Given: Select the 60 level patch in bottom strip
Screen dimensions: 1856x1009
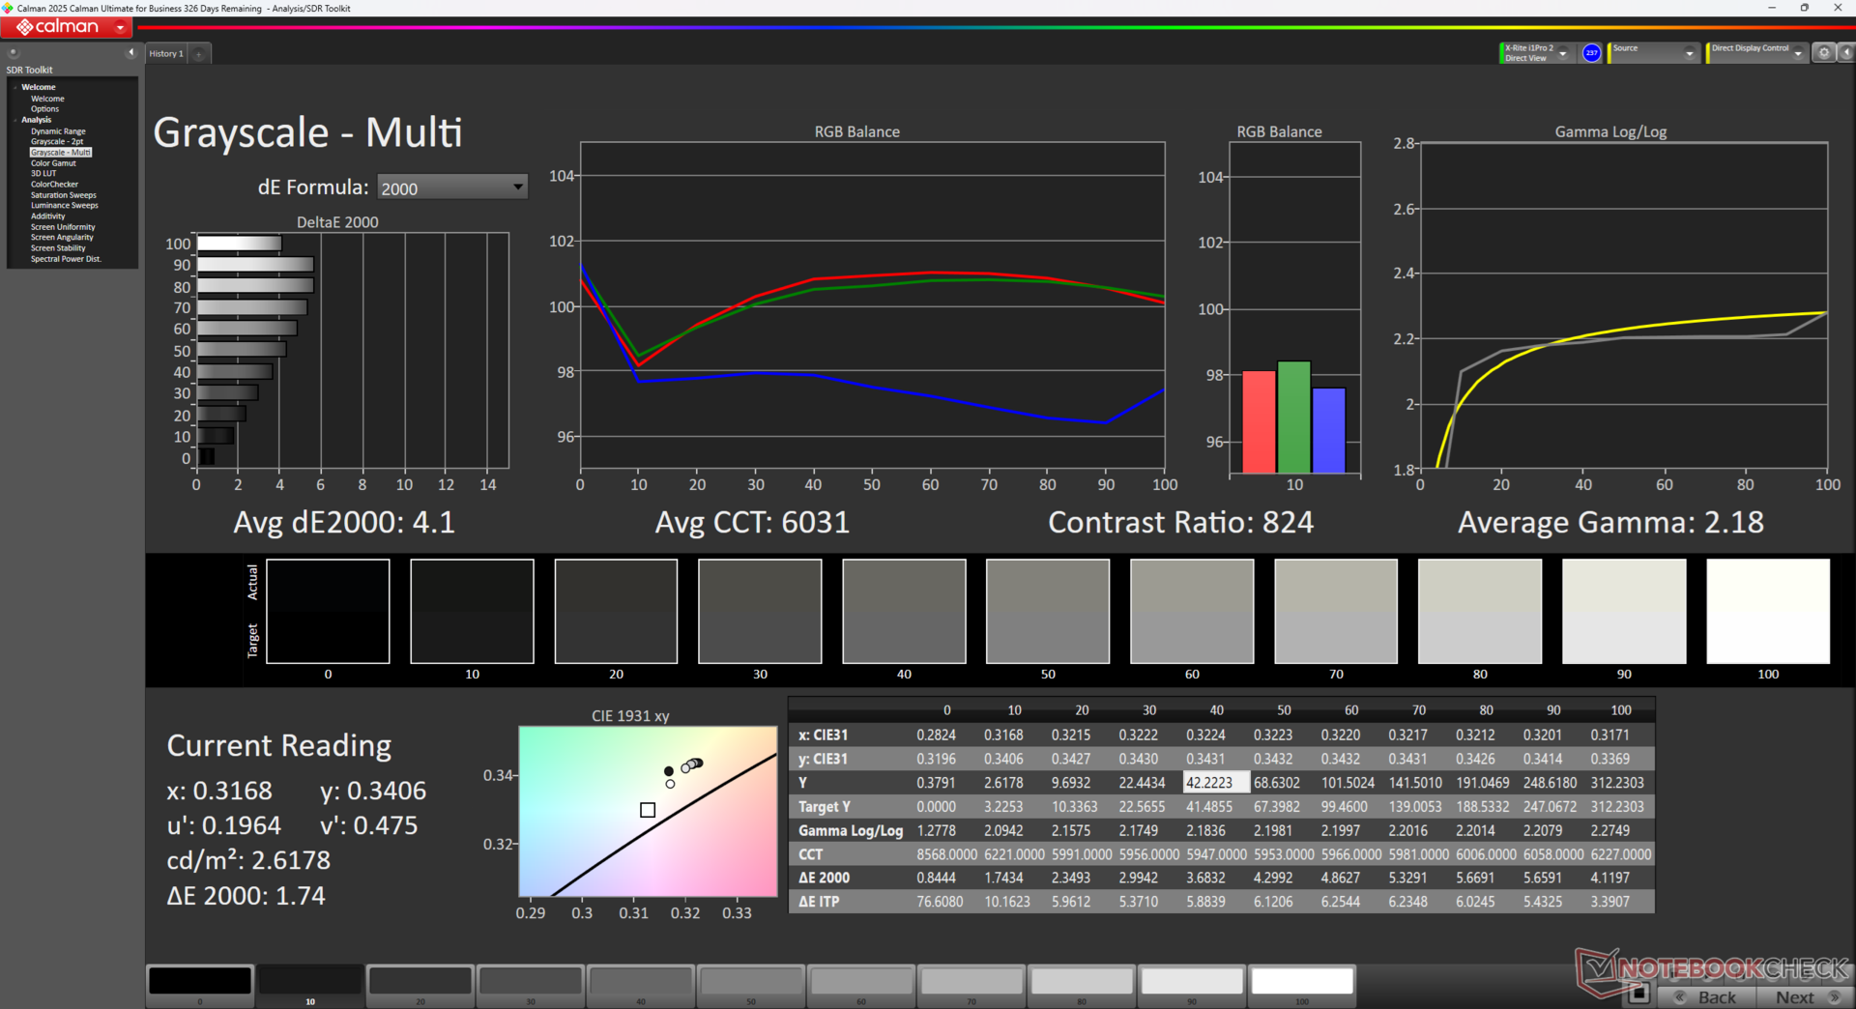Looking at the screenshot, I should tap(861, 986).
